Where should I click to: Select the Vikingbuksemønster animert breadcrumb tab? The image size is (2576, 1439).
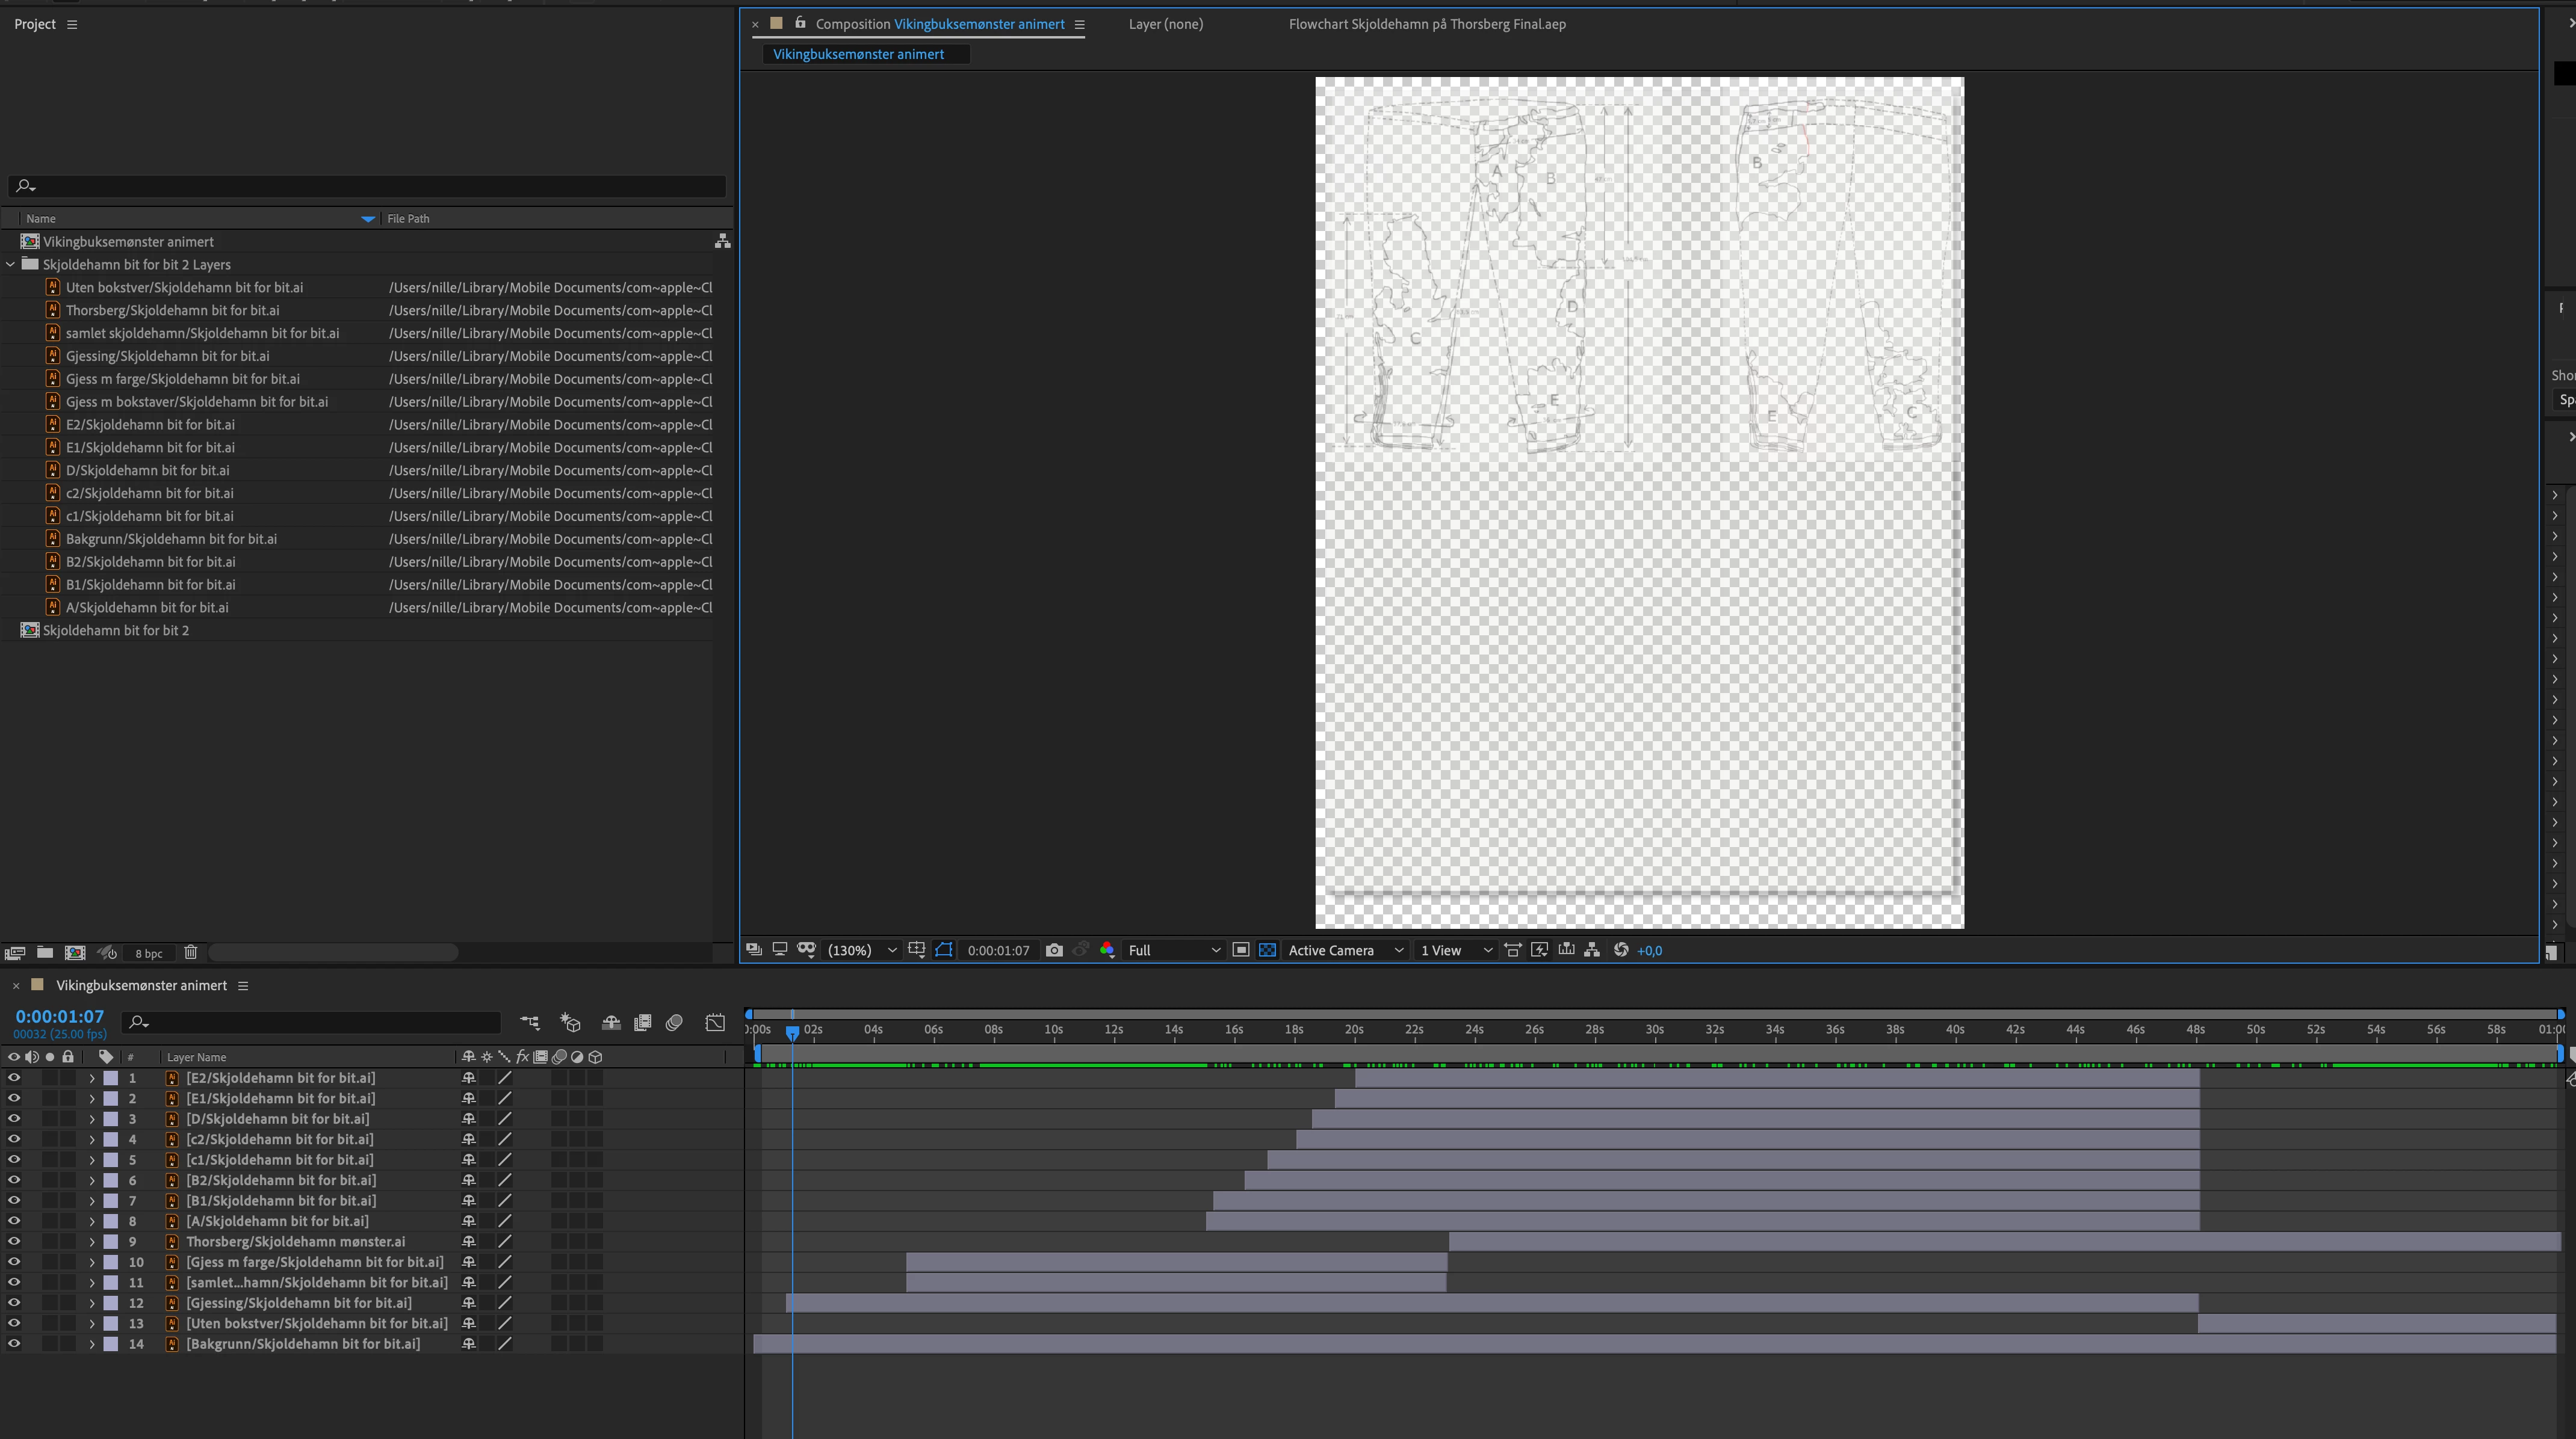point(858,54)
